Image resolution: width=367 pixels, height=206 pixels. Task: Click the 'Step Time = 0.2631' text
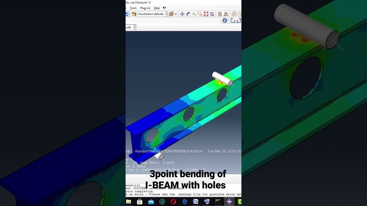pyautogui.click(x=157, y=163)
